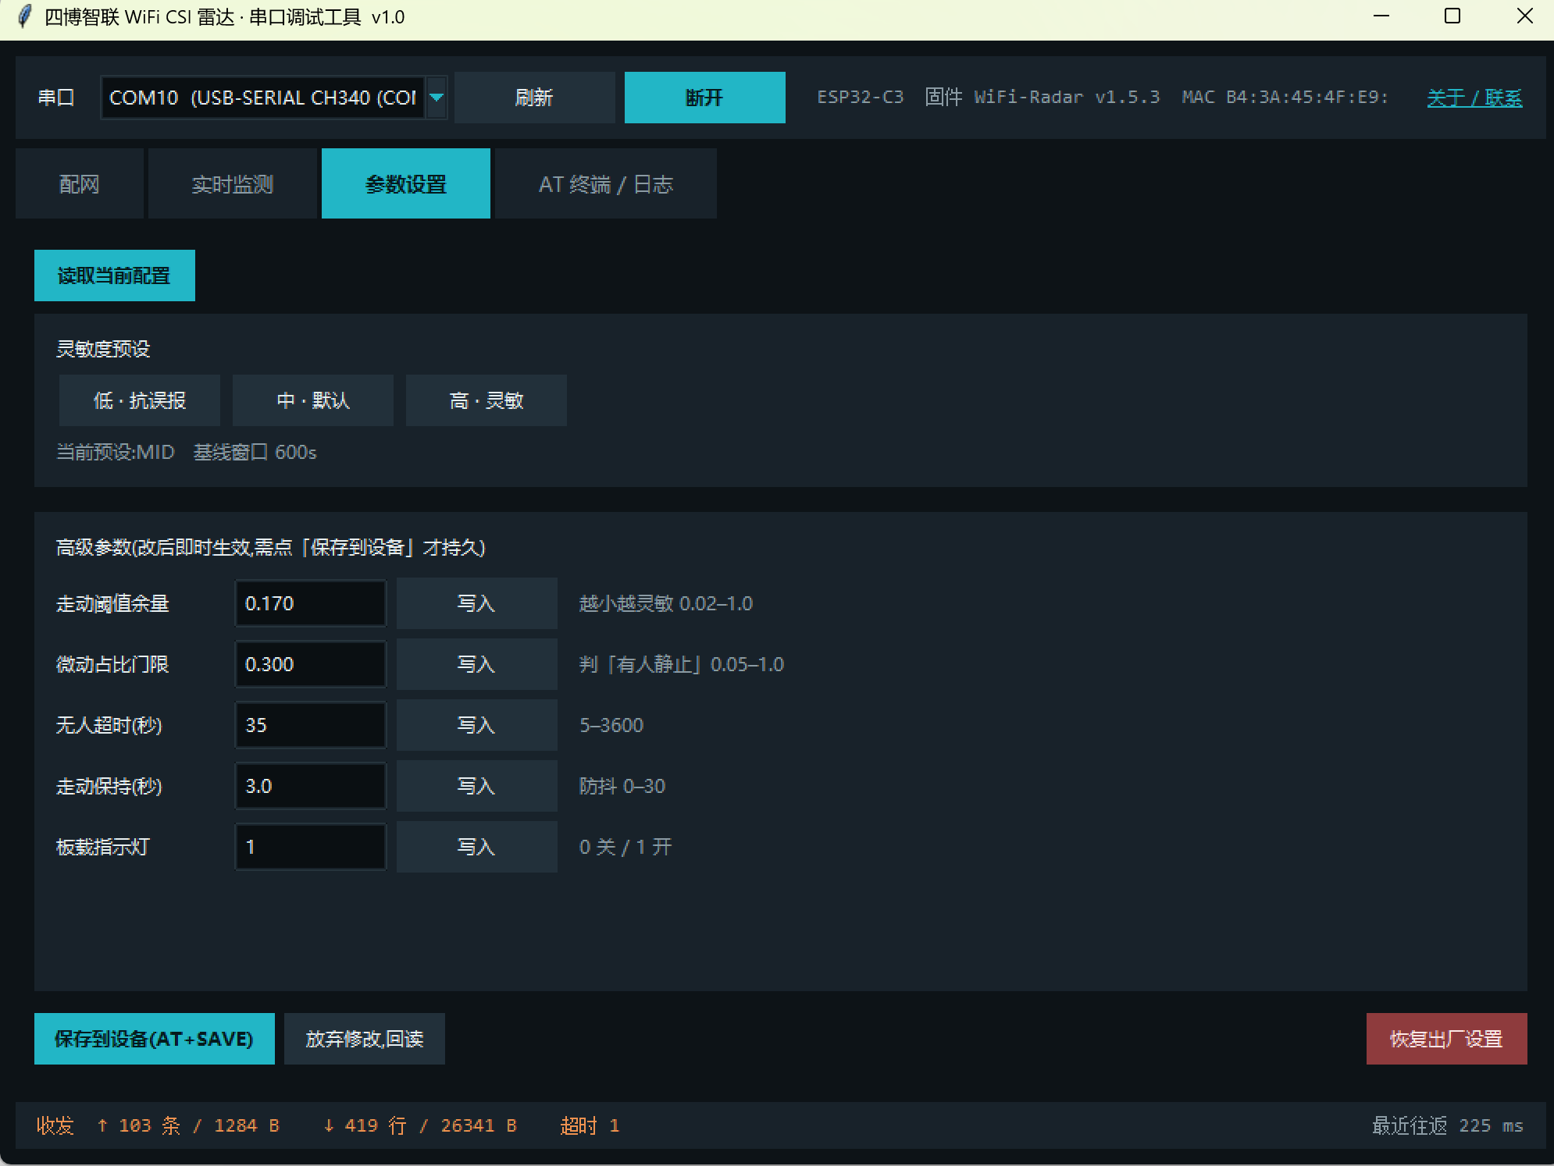Switch to the 实时监测 tab
Viewport: 1554px width, 1166px height.
232,184
